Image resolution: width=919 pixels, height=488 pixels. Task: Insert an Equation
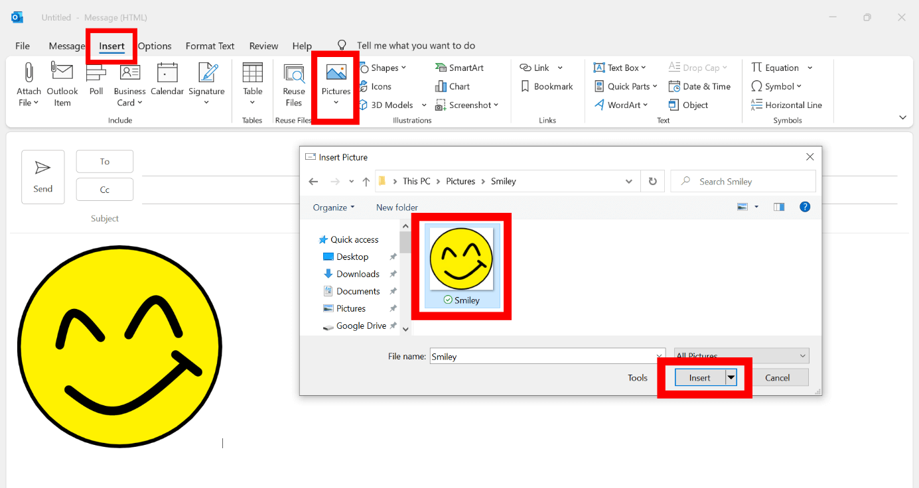coord(778,67)
